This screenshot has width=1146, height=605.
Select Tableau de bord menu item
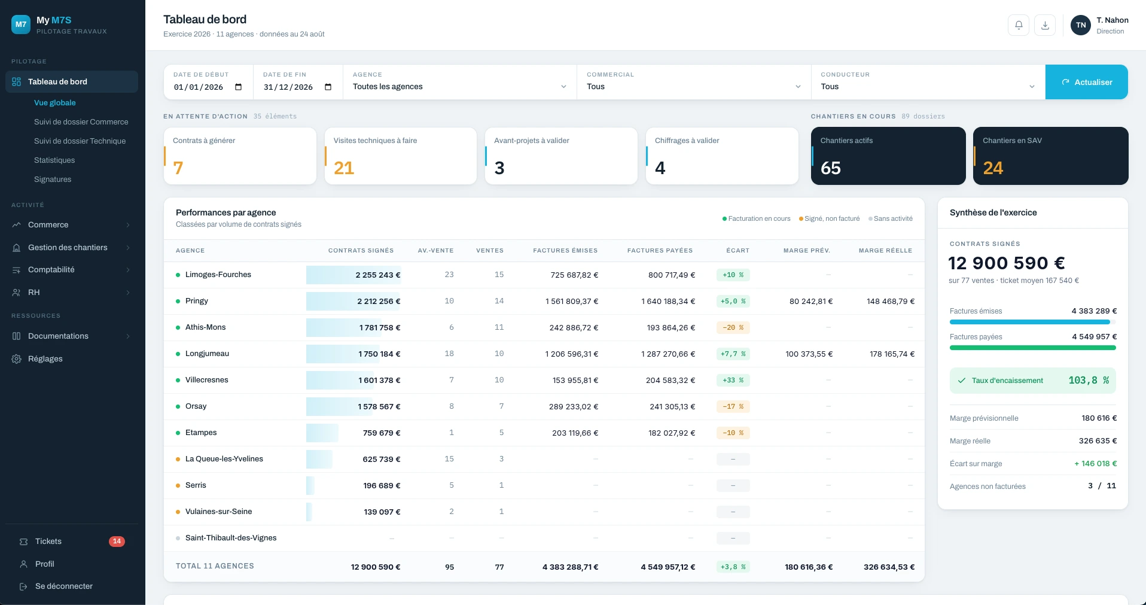click(x=72, y=82)
